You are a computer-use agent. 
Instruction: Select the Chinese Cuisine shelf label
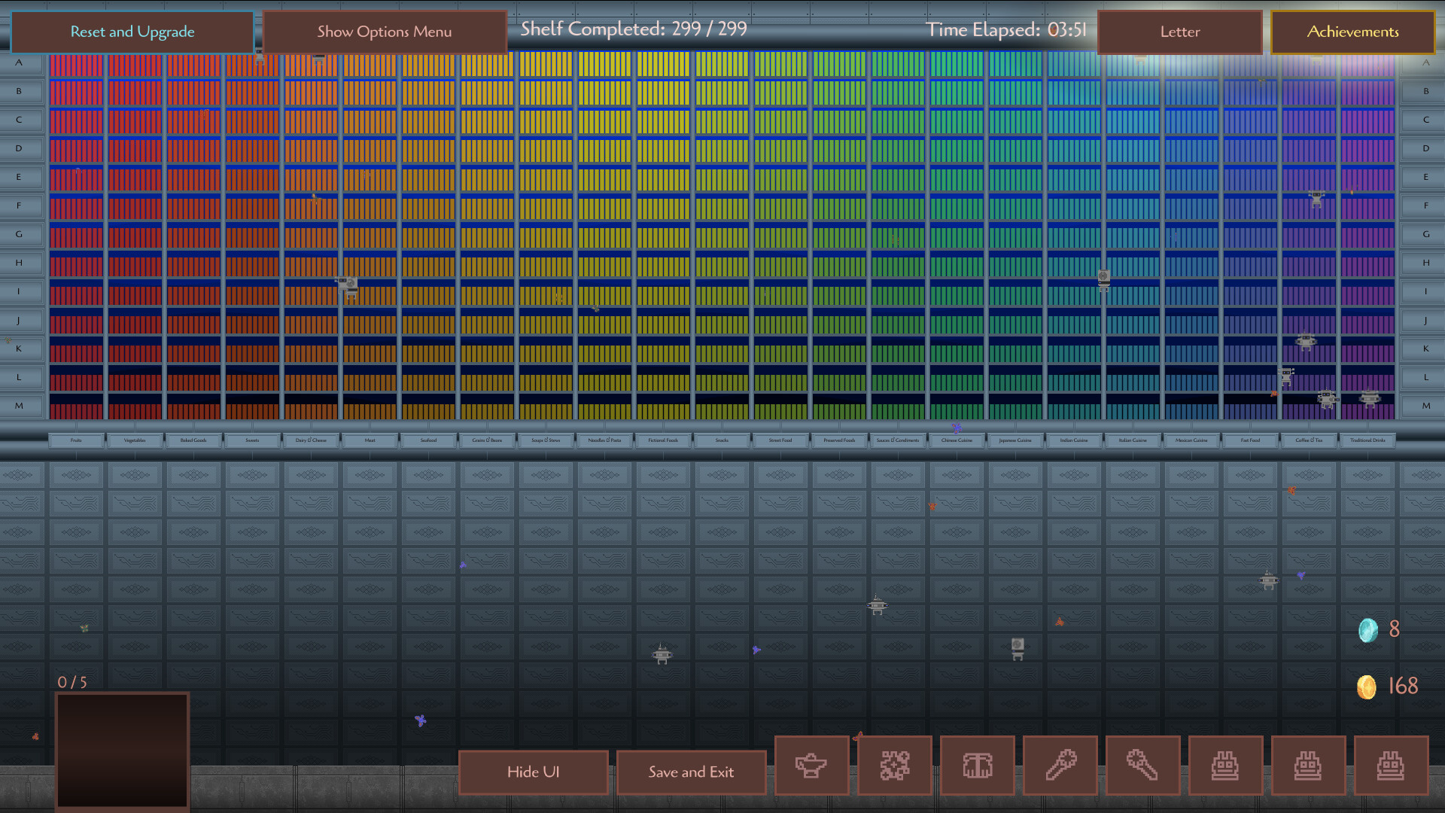click(957, 440)
